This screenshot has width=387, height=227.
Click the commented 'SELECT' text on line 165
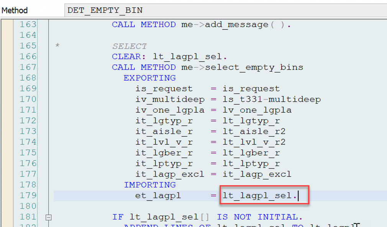(x=130, y=46)
